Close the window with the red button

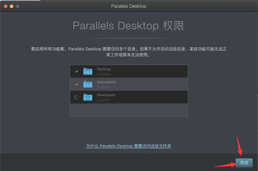coord(6,6)
